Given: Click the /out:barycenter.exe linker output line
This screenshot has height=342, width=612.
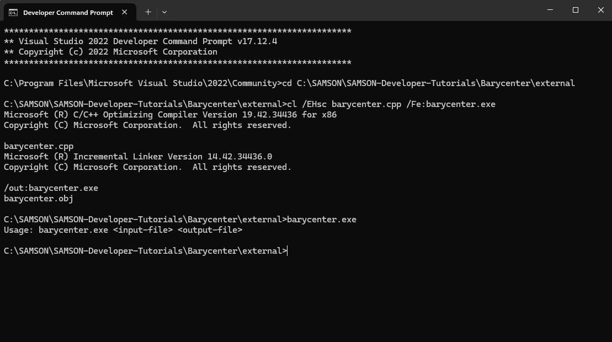Looking at the screenshot, I should pyautogui.click(x=51, y=188).
